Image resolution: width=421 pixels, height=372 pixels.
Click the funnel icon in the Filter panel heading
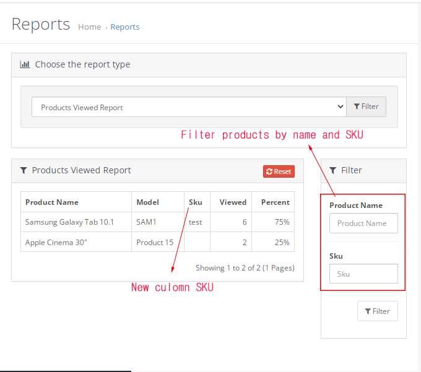coord(333,170)
